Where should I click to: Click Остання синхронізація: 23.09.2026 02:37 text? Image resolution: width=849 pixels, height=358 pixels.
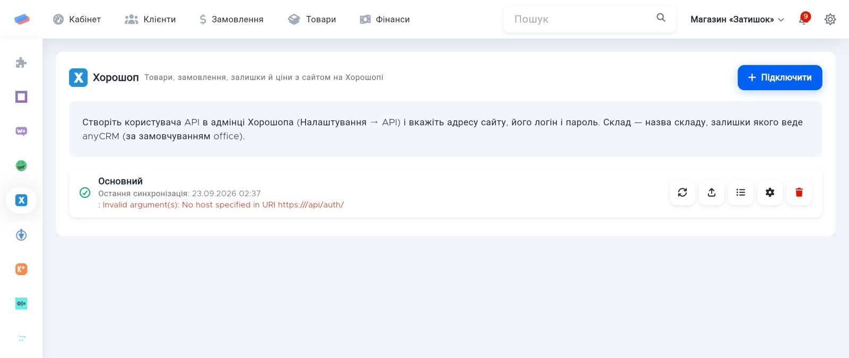tap(179, 194)
